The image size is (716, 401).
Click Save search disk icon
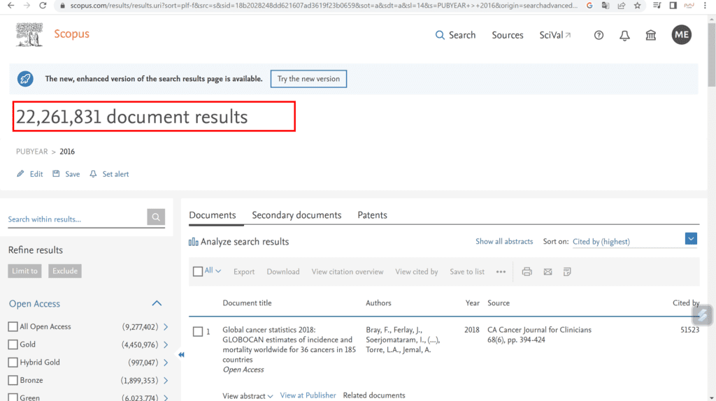click(56, 174)
